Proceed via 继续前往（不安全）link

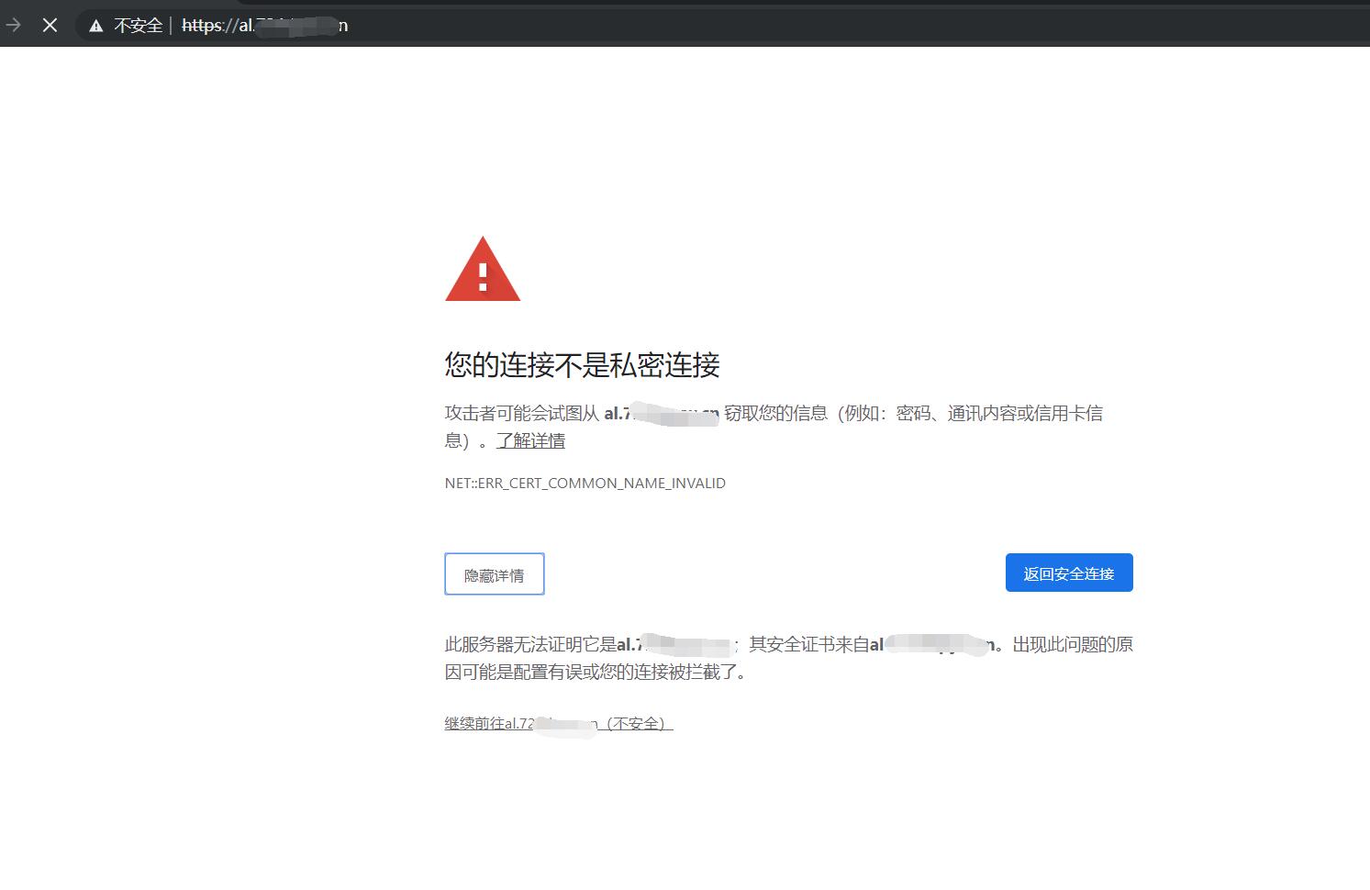557,723
